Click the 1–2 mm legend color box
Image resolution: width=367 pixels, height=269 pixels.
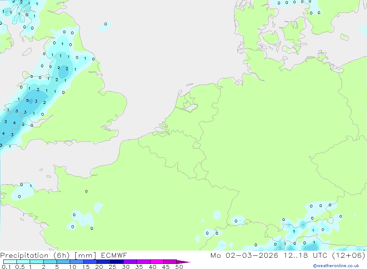pos(37,262)
